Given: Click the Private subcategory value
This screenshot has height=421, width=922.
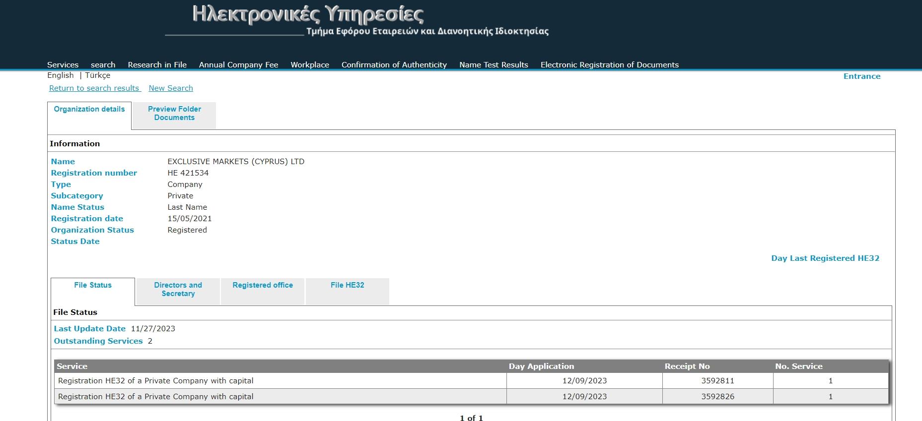Looking at the screenshot, I should coord(180,196).
